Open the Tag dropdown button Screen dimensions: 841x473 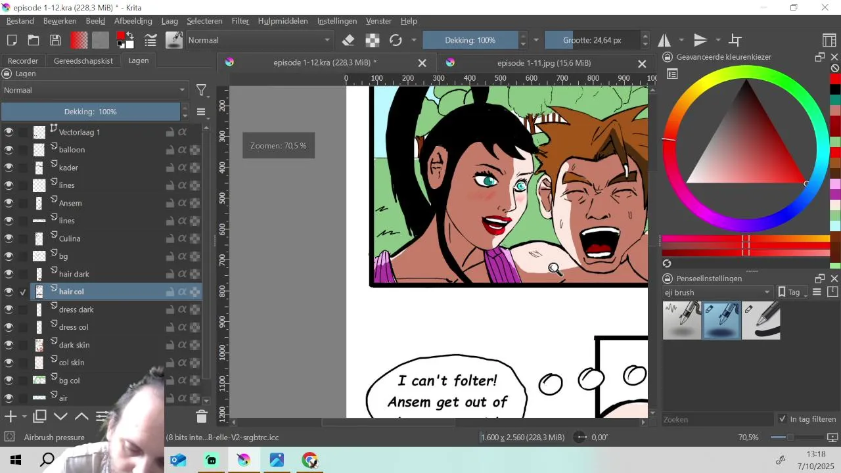click(x=793, y=292)
